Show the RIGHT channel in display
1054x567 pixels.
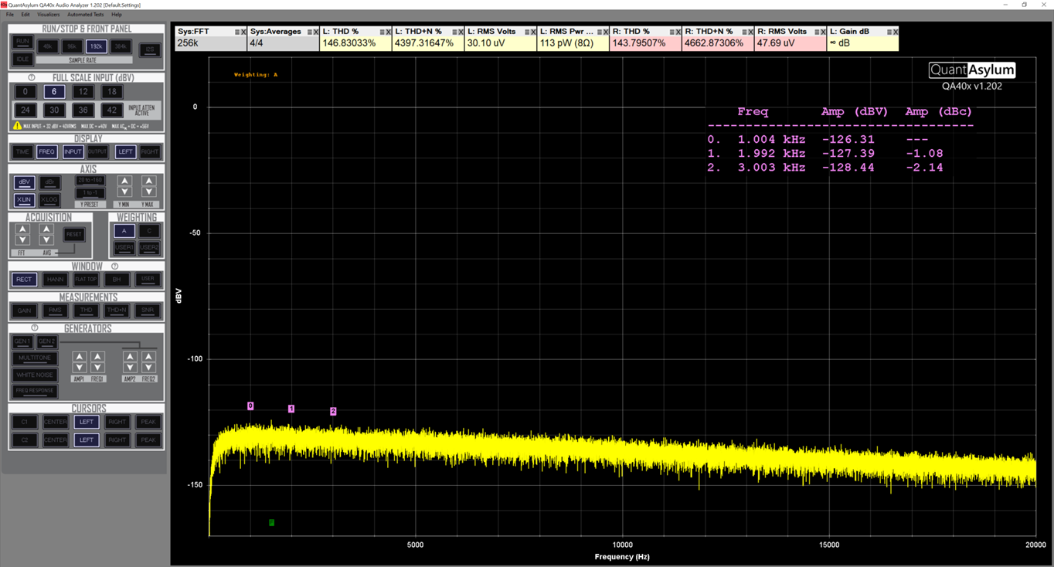pyautogui.click(x=150, y=152)
